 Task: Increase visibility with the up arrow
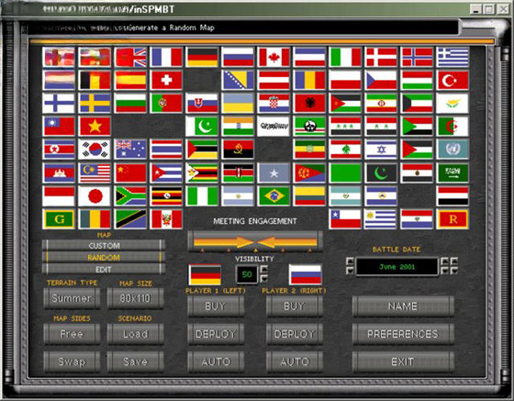click(264, 269)
